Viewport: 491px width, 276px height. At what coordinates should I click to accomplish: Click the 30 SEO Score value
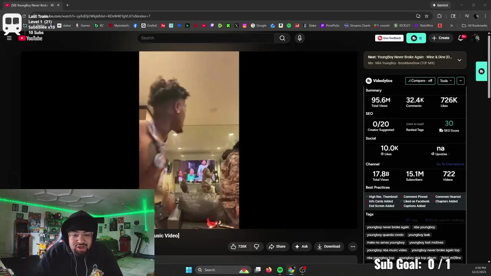[x=449, y=123]
